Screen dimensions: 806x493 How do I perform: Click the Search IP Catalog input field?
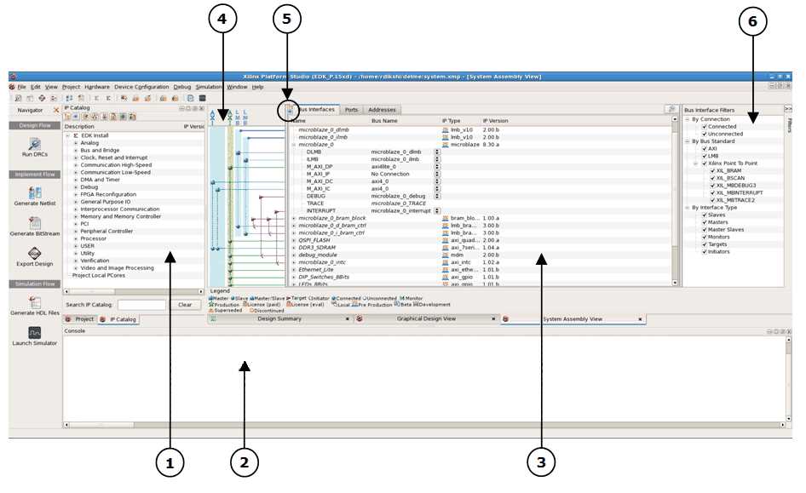click(x=141, y=305)
